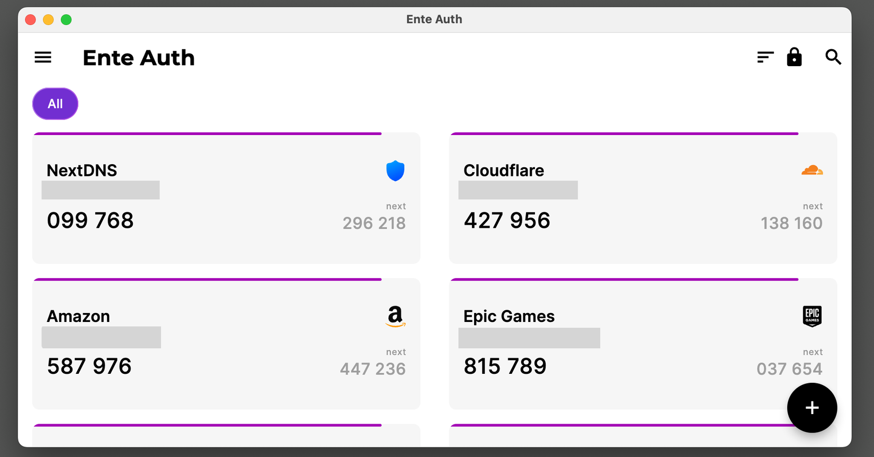
Task: Select the All filter chip
Action: tap(55, 104)
